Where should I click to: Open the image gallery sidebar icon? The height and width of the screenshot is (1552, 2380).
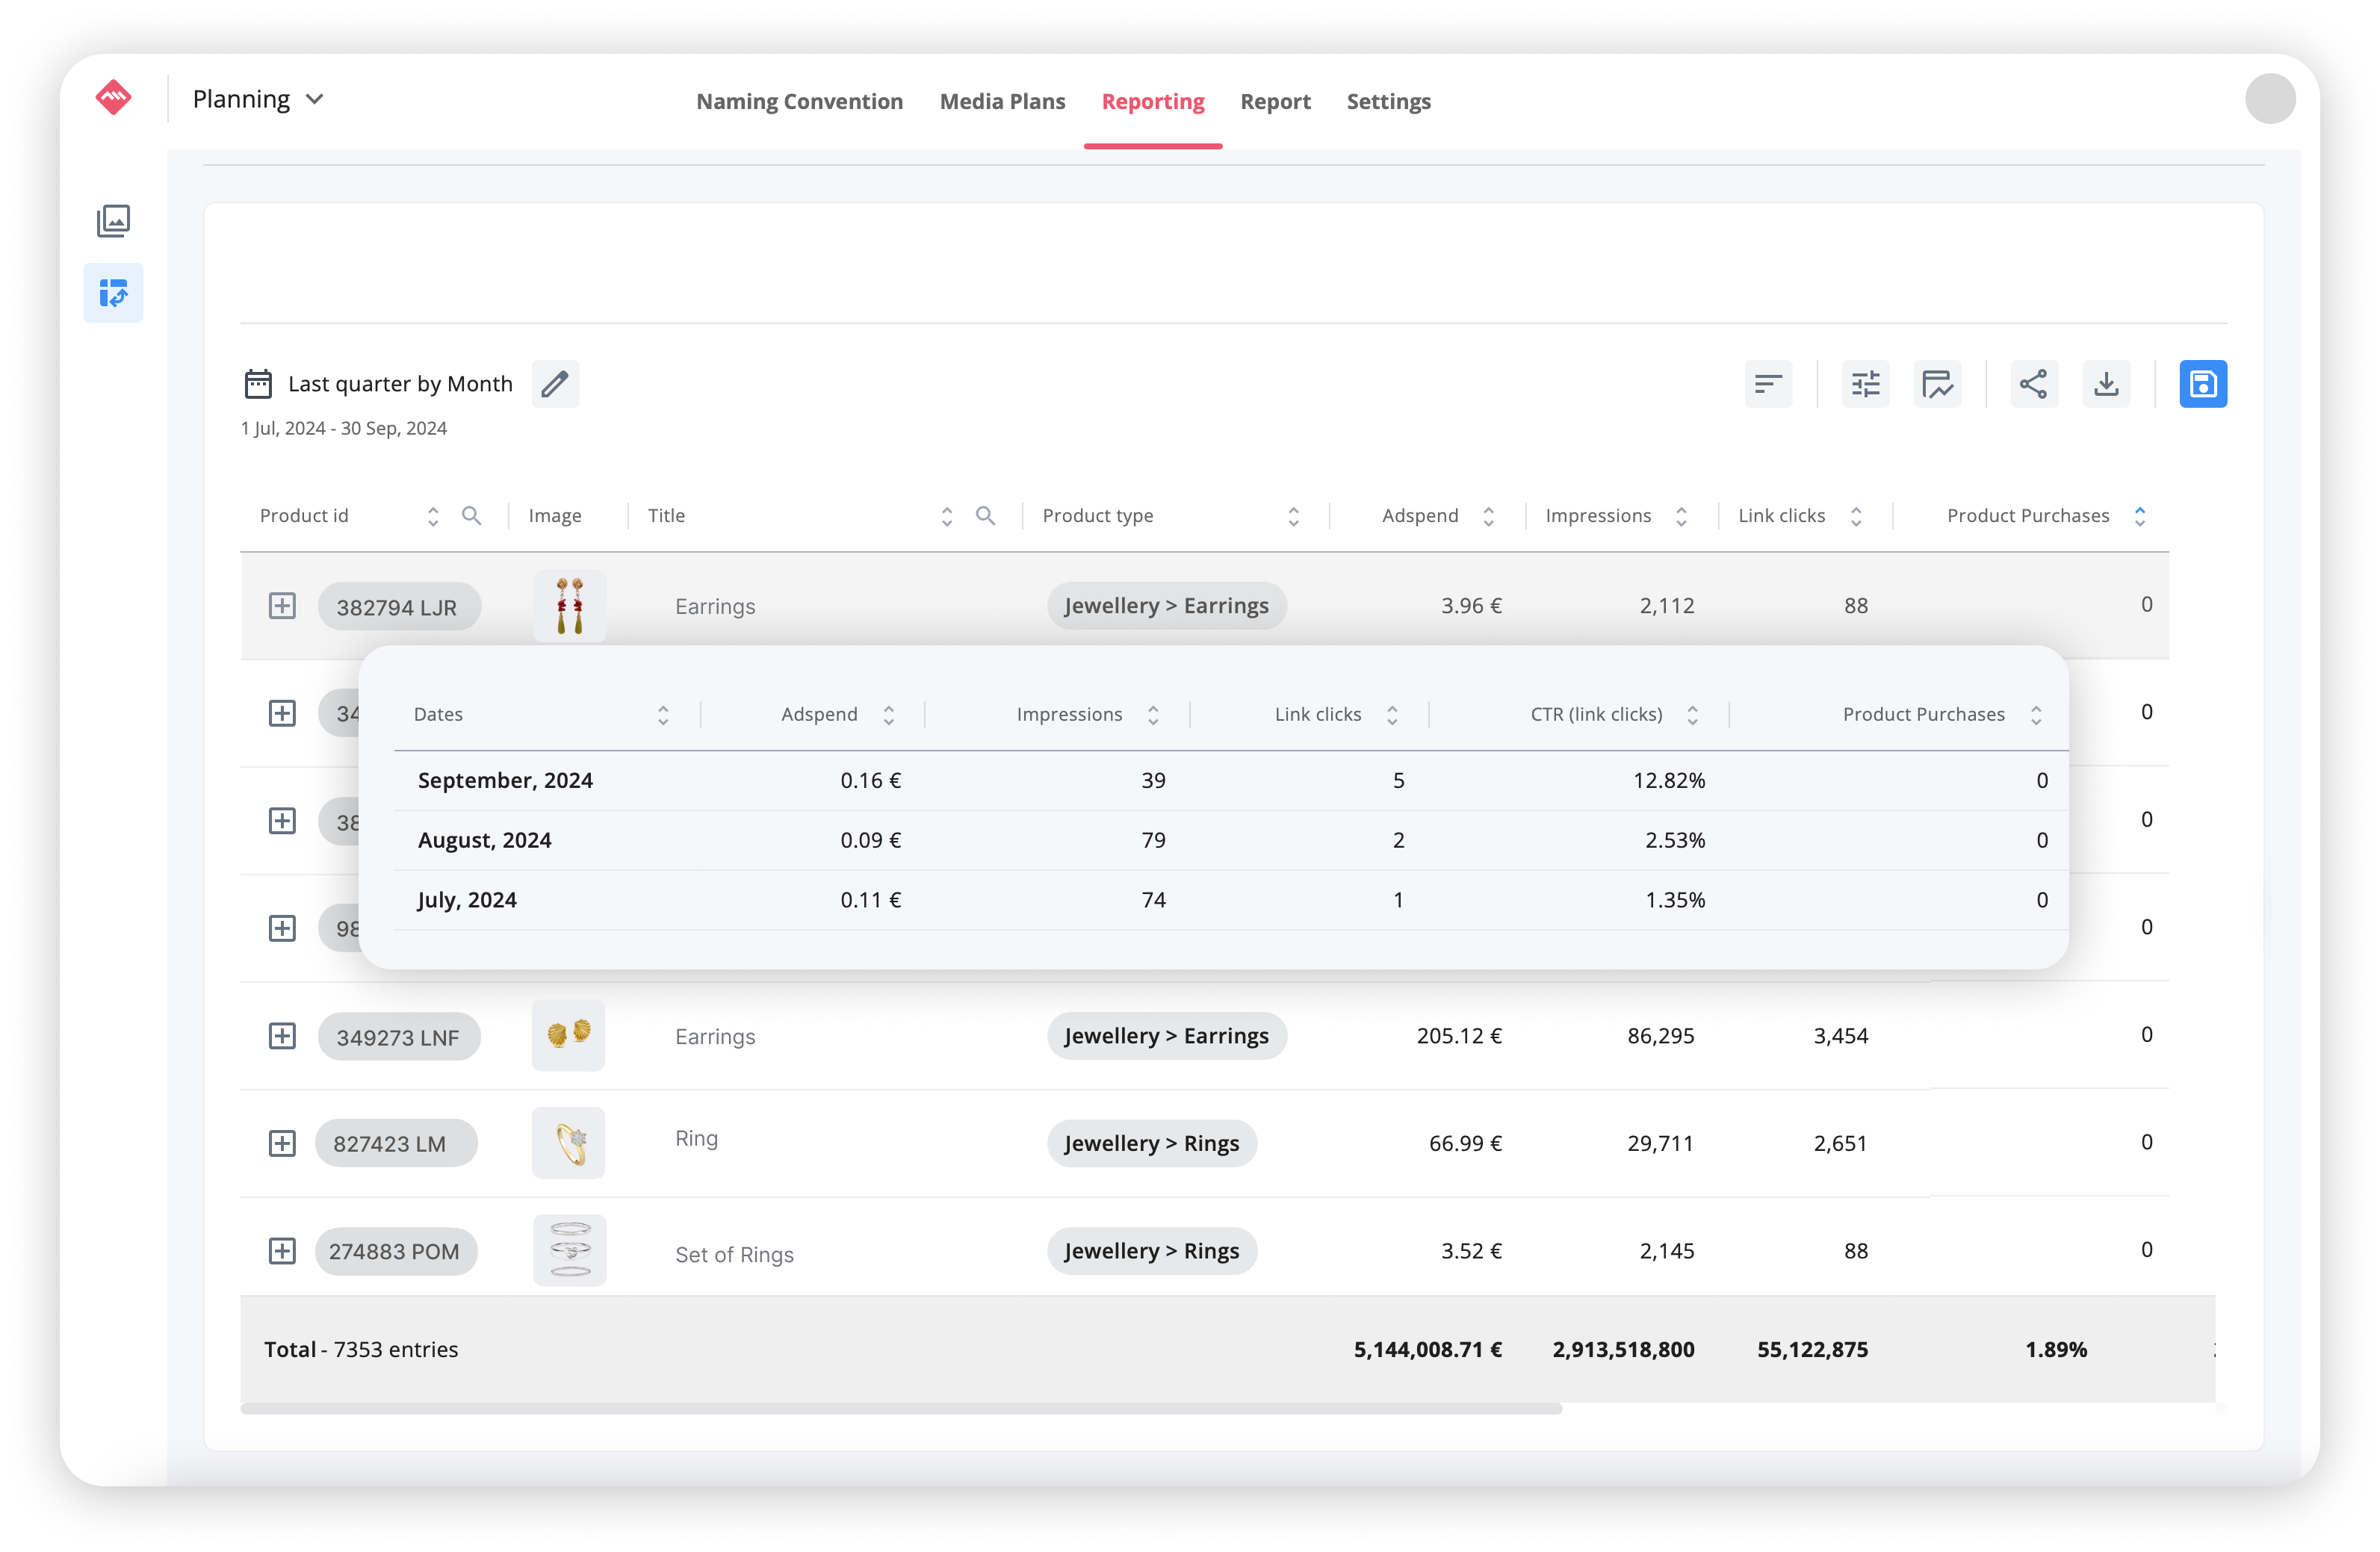point(113,221)
